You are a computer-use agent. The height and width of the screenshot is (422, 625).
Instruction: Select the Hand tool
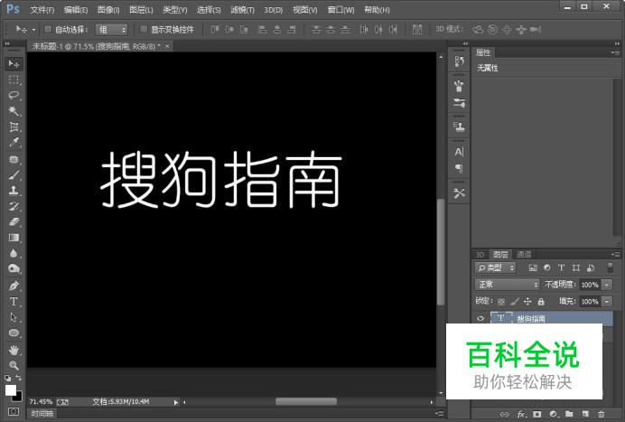pos(14,351)
